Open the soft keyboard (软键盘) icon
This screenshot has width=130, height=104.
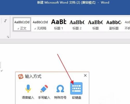[76, 88]
